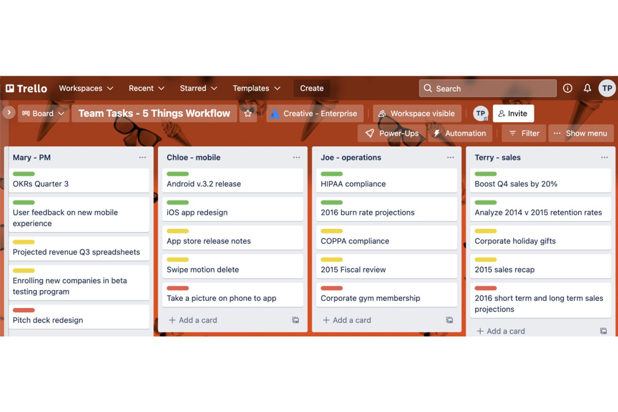Click yellow label on App store release notes

tap(178, 231)
